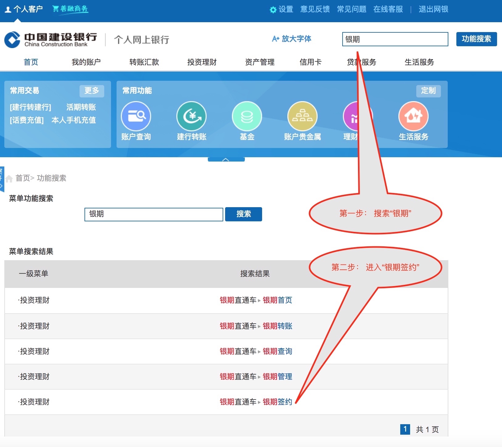The height and width of the screenshot is (447, 502).
Task: Collapse the quick functions panel chevron
Action: click(x=226, y=159)
